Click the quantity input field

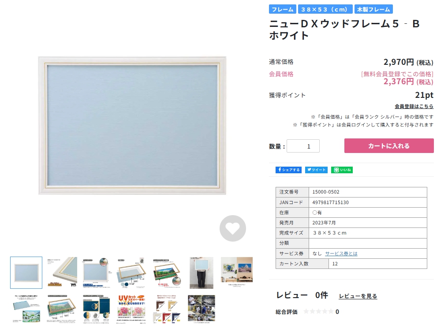click(303, 146)
